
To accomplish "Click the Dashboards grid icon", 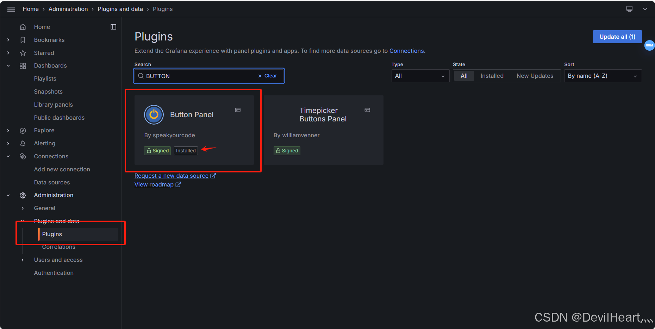I will click(23, 66).
